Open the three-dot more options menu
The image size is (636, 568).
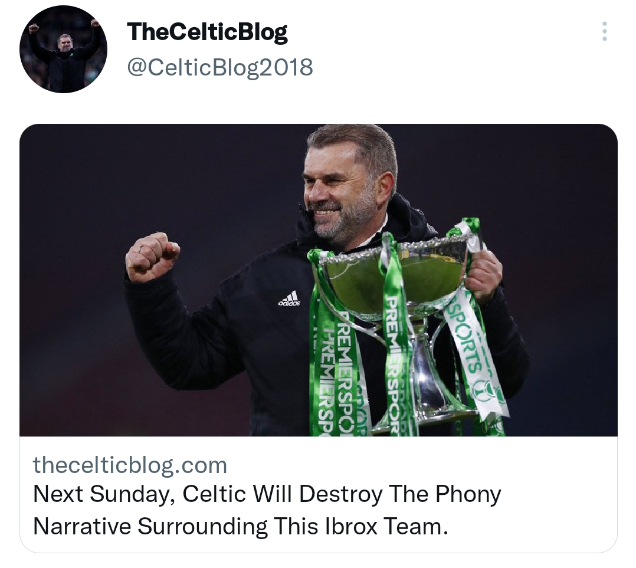604,31
